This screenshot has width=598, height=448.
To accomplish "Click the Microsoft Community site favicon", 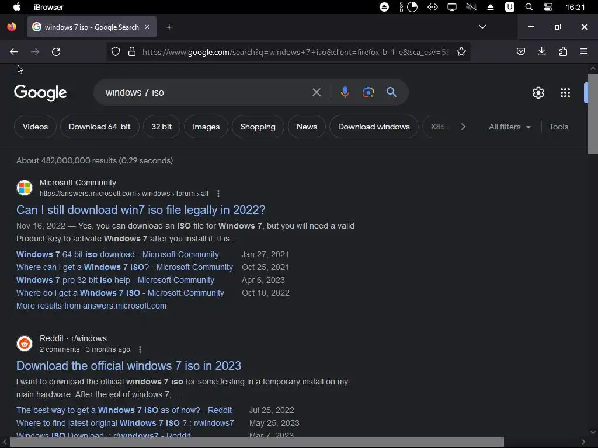I will tap(25, 188).
